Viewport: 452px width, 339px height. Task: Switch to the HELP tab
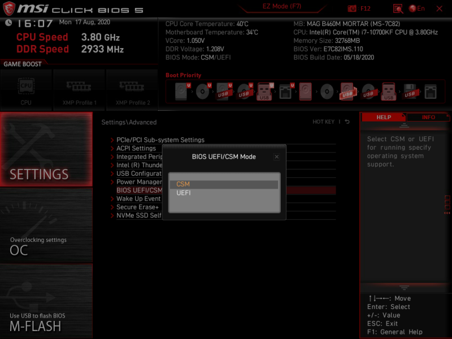pos(384,117)
